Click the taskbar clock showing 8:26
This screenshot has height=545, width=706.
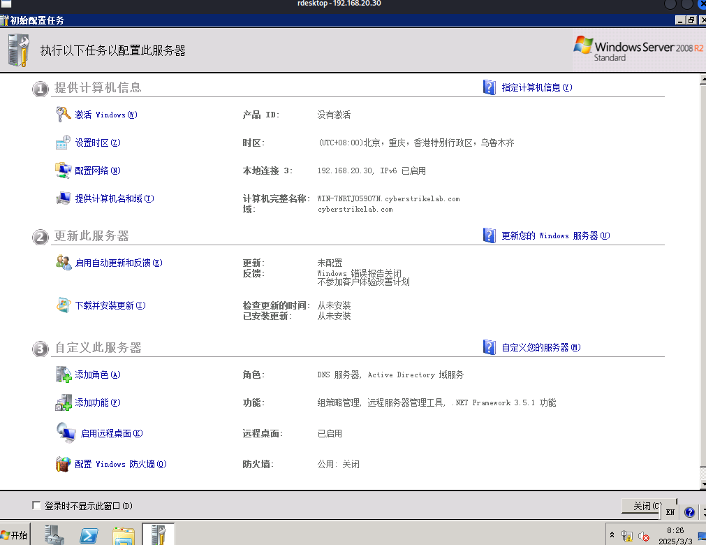click(x=675, y=536)
